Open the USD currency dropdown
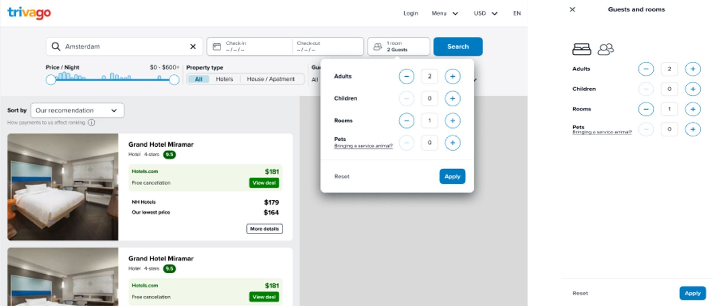713x306 pixels. pyautogui.click(x=485, y=13)
